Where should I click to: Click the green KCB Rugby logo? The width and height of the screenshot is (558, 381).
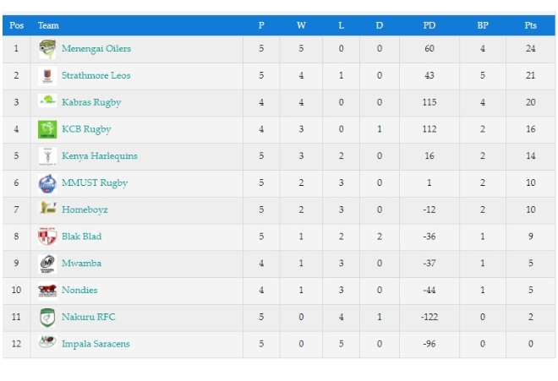[47, 129]
